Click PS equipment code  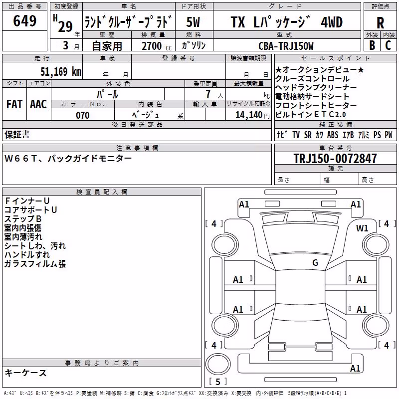coord(377,135)
